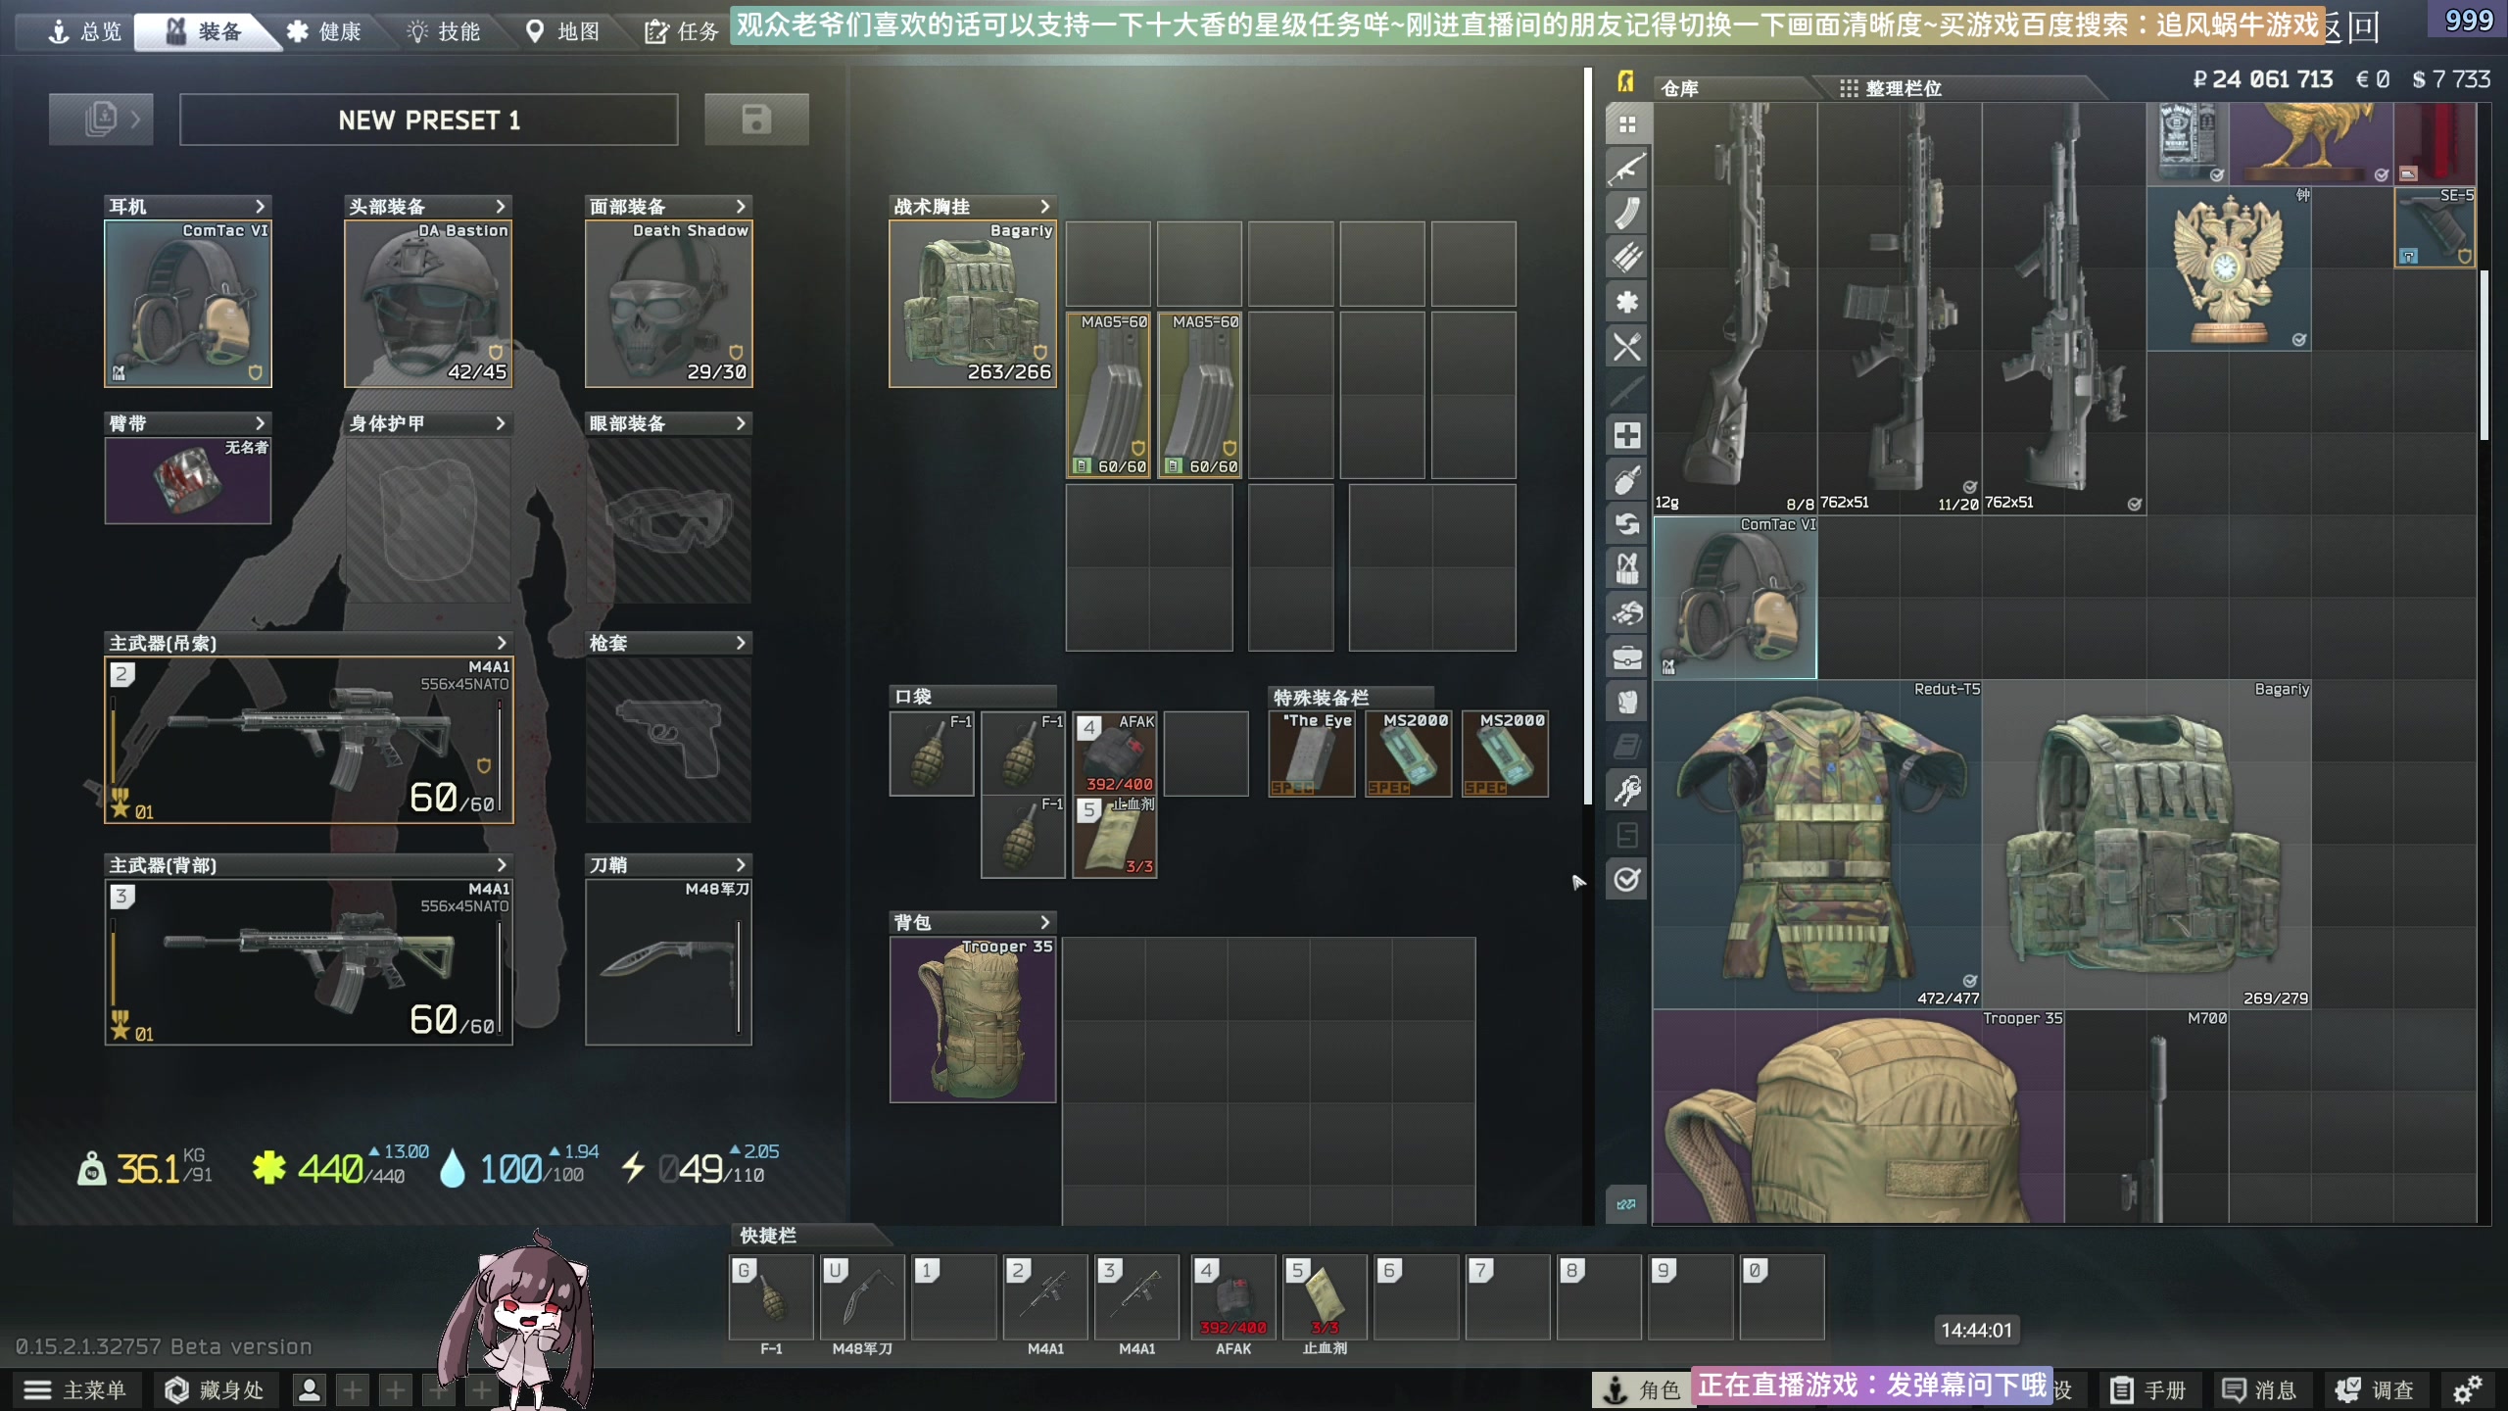
Task: Expand the 战术胸挂 tactical rig chevron
Action: click(1044, 207)
